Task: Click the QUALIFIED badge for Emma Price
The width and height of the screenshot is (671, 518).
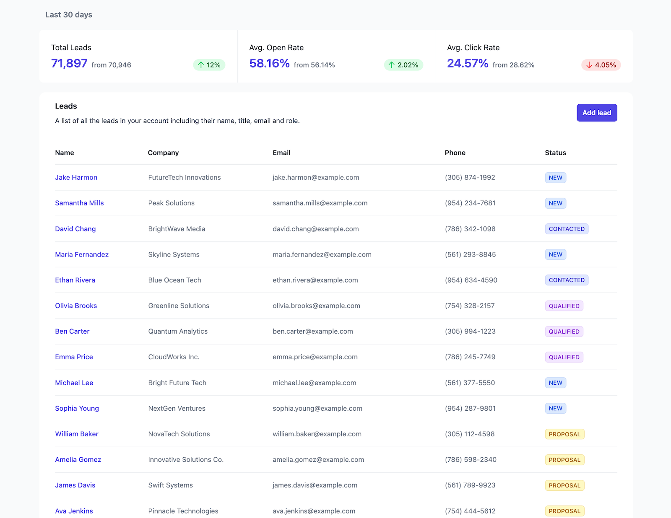Action: pyautogui.click(x=564, y=357)
